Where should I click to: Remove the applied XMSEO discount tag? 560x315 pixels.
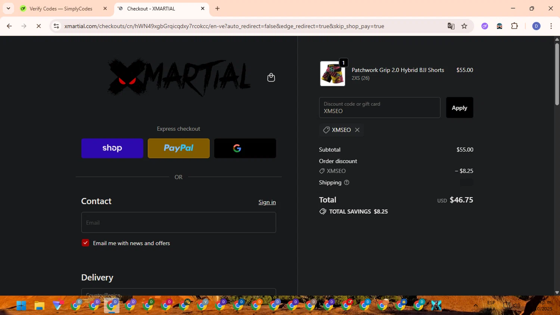[357, 130]
